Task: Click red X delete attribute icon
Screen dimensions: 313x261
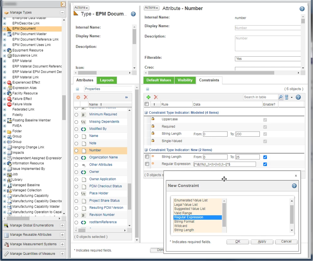Action: (86, 97)
